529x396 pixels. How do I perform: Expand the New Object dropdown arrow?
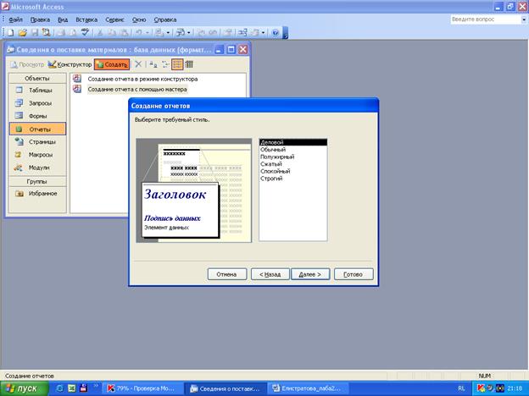tap(263, 32)
